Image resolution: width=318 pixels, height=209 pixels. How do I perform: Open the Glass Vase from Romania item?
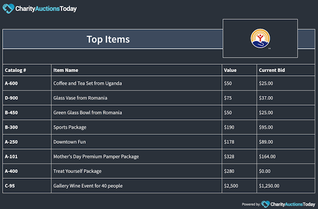[81, 98]
